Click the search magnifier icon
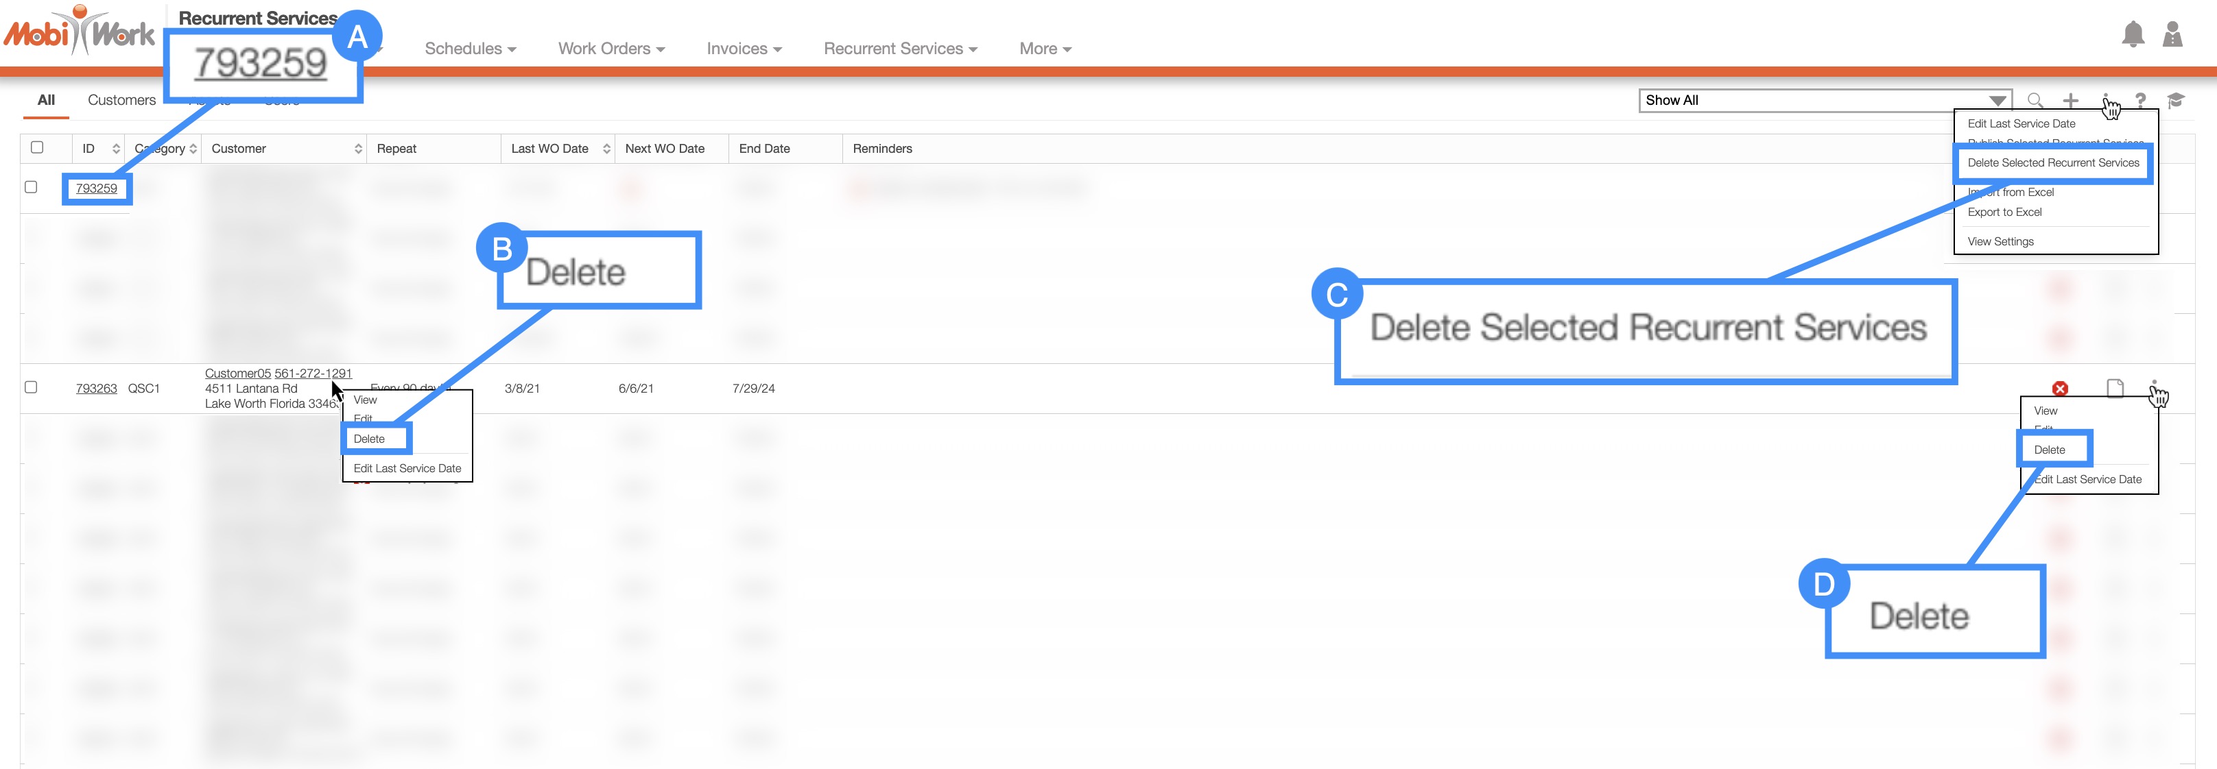This screenshot has height=769, width=2217. coord(2035,101)
